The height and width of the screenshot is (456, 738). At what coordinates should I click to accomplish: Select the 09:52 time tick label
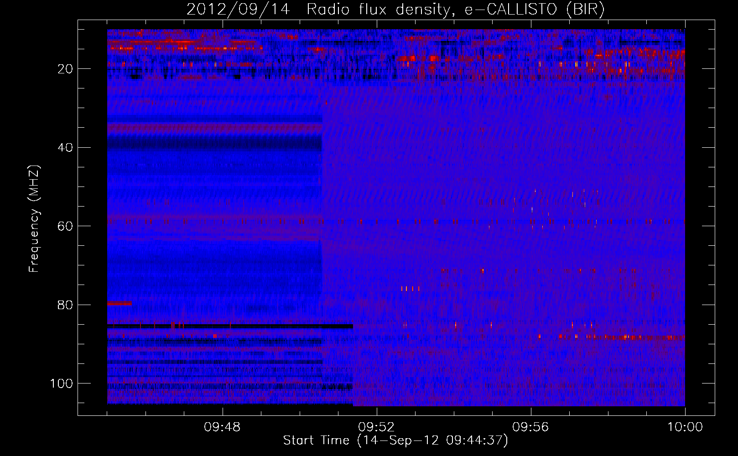coord(376,427)
